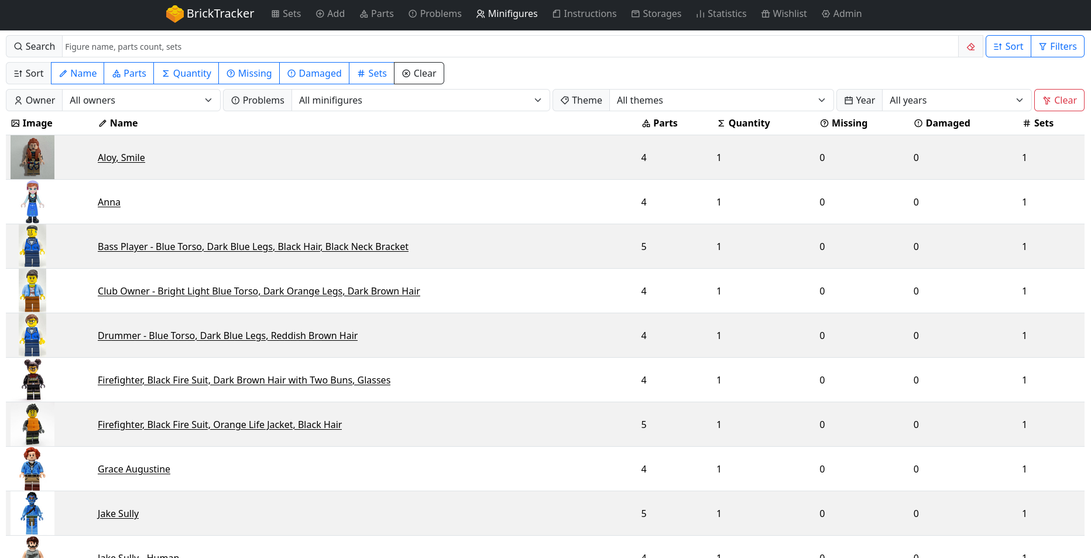
Task: Go to the Statistics page
Action: pyautogui.click(x=721, y=13)
